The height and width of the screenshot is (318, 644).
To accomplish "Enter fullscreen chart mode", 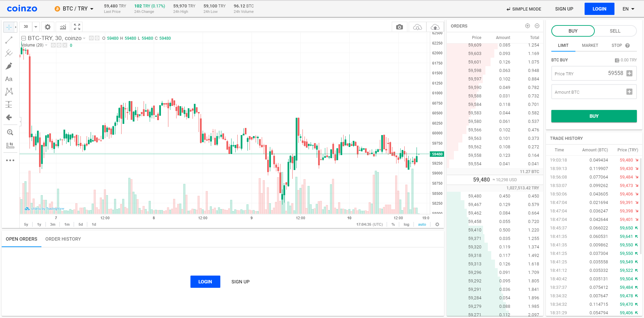I will 77,27.
